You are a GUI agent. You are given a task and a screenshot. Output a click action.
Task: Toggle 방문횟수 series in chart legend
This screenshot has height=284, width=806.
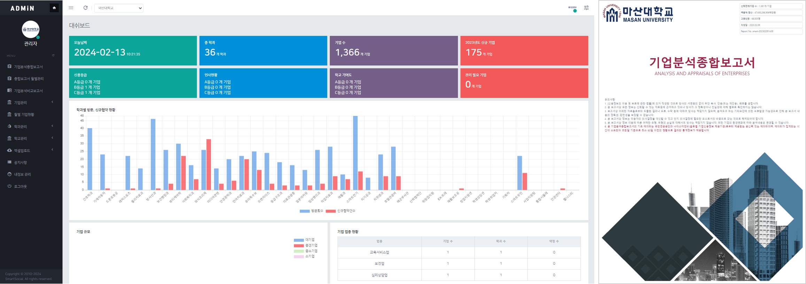point(311,211)
